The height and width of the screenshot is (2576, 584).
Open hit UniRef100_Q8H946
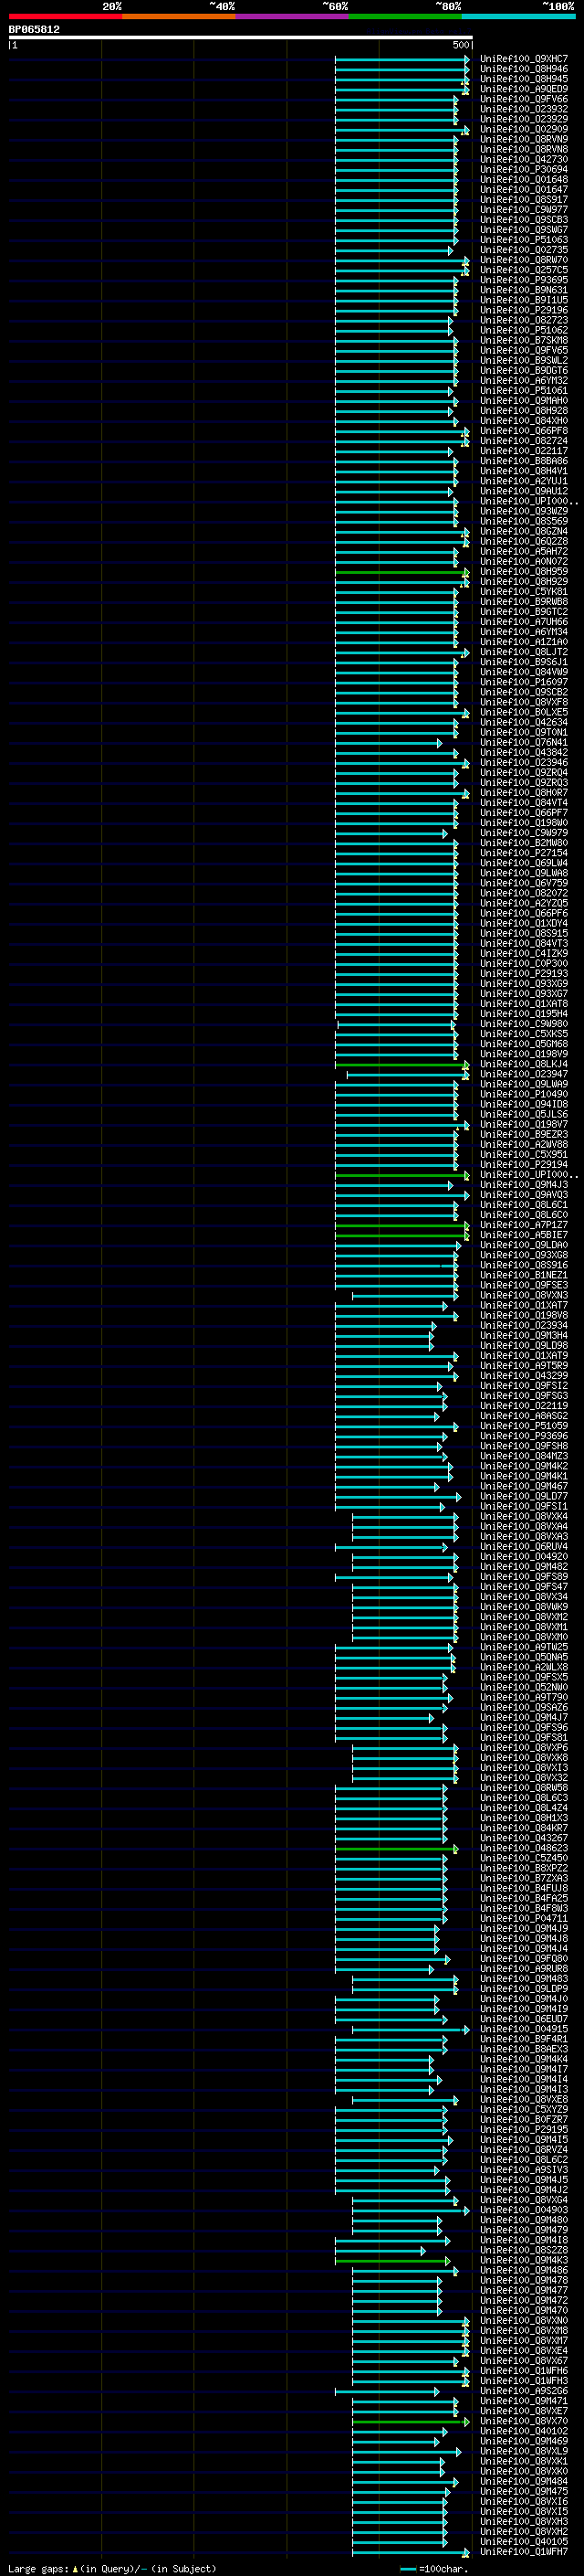[524, 69]
